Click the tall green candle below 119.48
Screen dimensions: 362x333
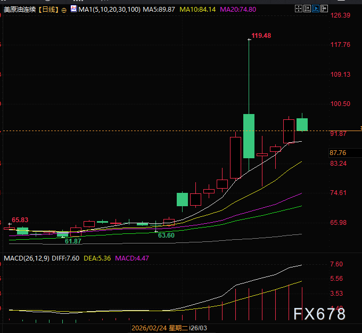(249, 136)
